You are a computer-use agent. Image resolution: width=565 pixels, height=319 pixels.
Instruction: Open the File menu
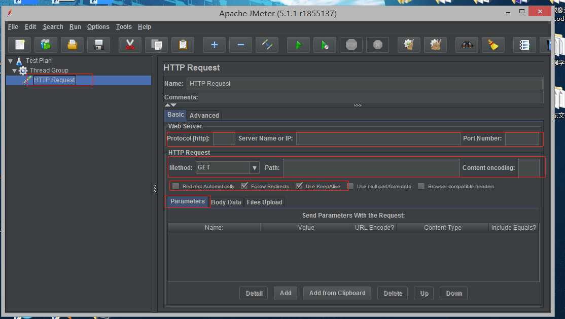13,27
